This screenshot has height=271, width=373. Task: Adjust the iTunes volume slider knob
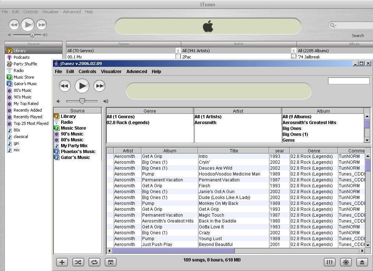point(32,35)
